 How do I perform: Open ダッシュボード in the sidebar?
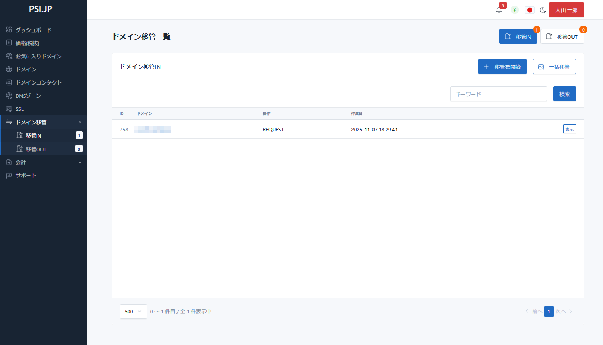pos(34,30)
